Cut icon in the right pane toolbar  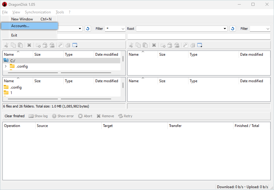pyautogui.click(x=131, y=45)
